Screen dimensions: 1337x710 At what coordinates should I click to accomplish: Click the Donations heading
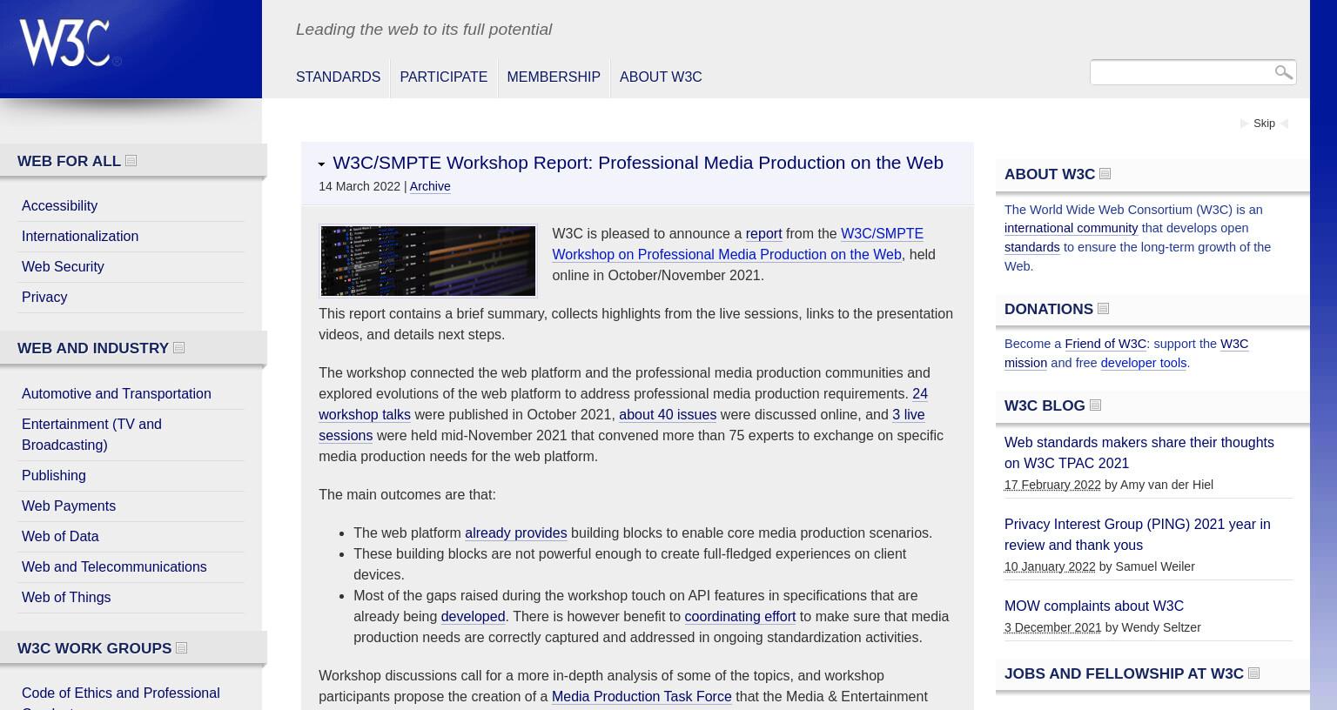pos(1049,310)
